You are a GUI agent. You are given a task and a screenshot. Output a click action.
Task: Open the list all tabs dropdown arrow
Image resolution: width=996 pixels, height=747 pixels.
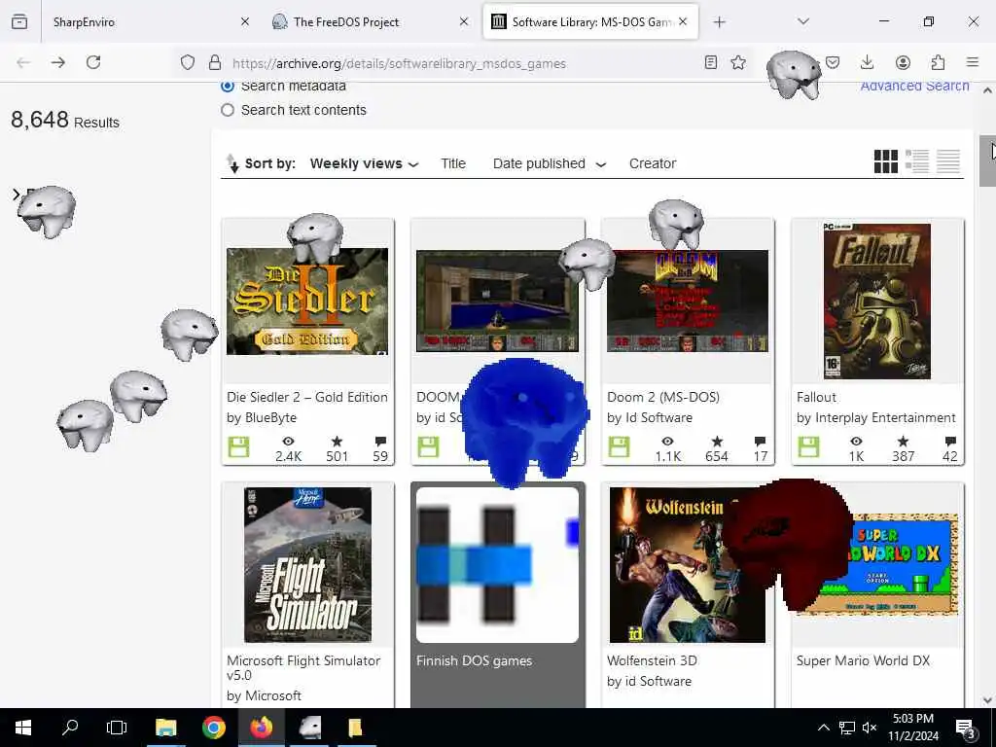click(x=802, y=21)
